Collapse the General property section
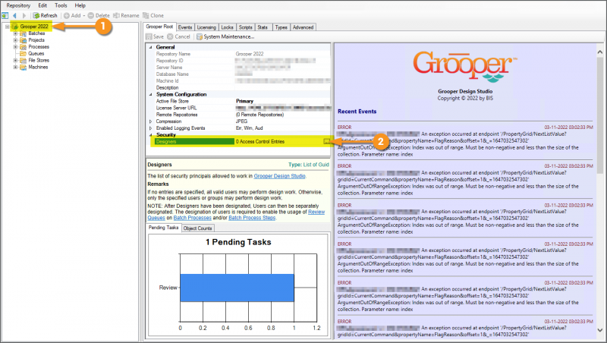The height and width of the screenshot is (343, 607). tap(150, 47)
